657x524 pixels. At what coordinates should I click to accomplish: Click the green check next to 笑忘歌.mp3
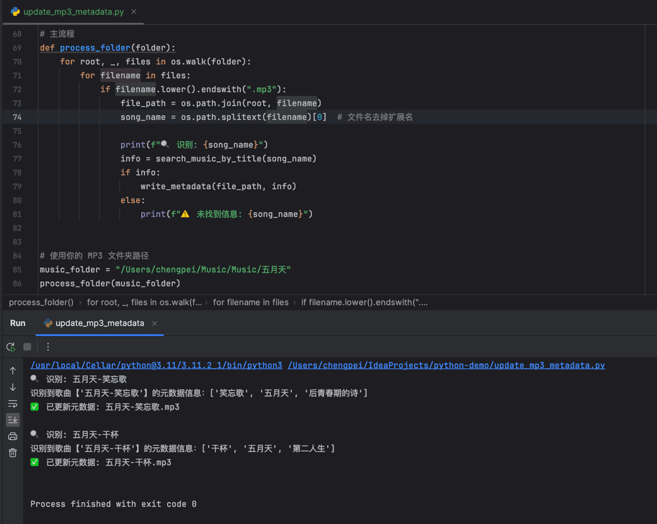tap(34, 407)
